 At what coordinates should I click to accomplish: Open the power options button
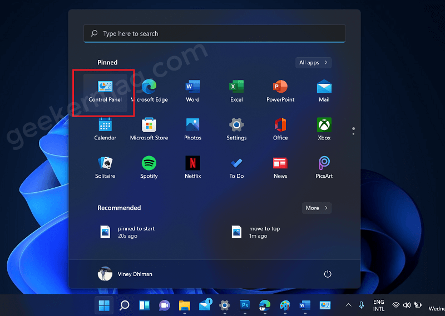pos(328,274)
